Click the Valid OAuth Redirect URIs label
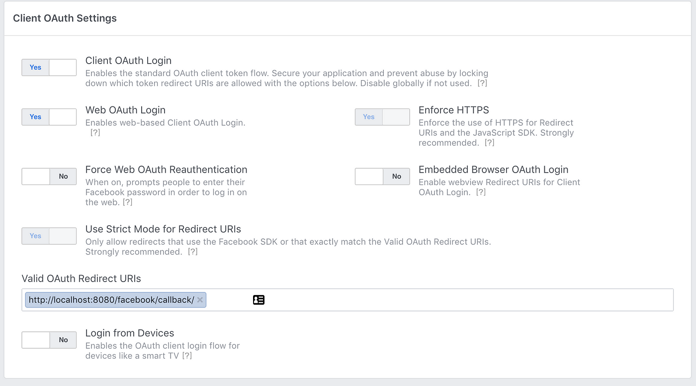 [x=82, y=279]
